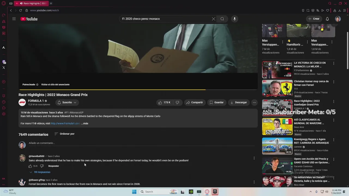Like the video with 173 K likes
The height and width of the screenshot is (196, 349).
[164, 102]
